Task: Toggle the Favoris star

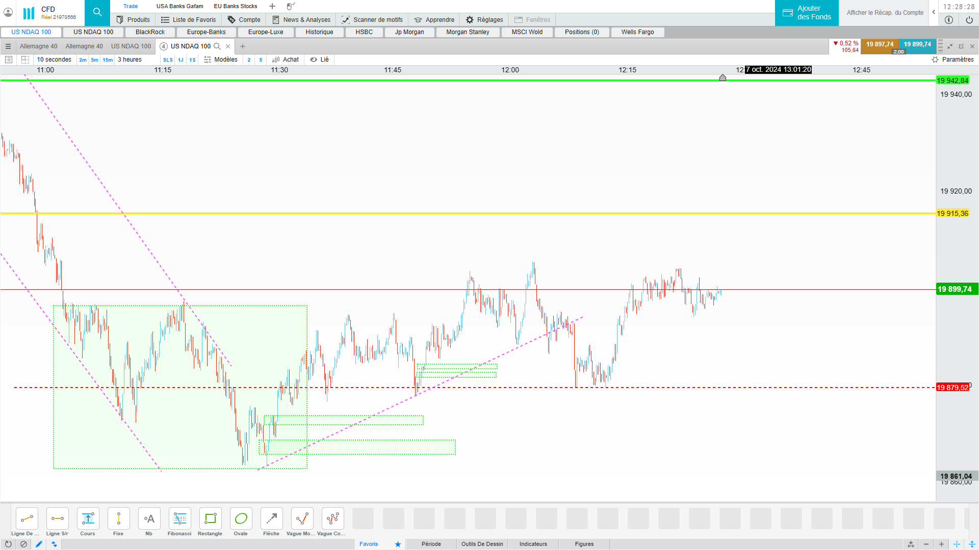Action: [398, 544]
